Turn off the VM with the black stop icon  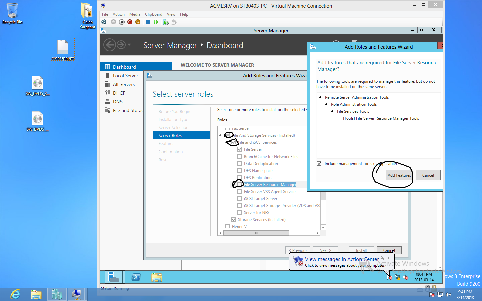click(x=122, y=22)
